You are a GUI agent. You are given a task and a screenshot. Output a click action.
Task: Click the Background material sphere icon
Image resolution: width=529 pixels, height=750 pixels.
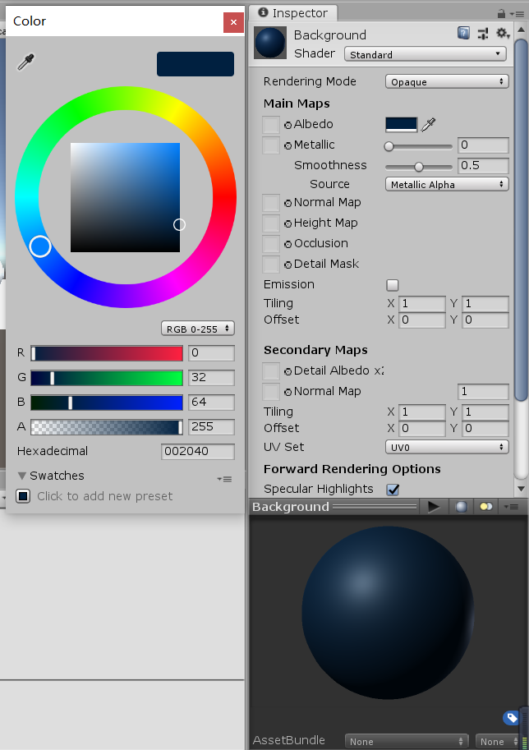[270, 43]
